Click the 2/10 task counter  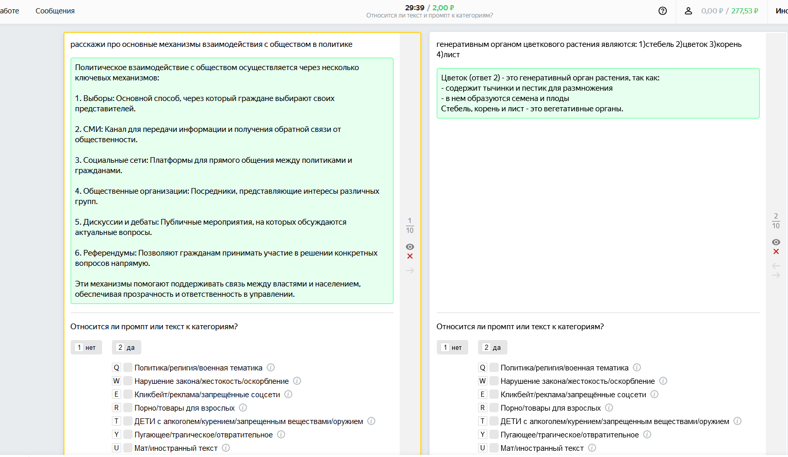776,221
